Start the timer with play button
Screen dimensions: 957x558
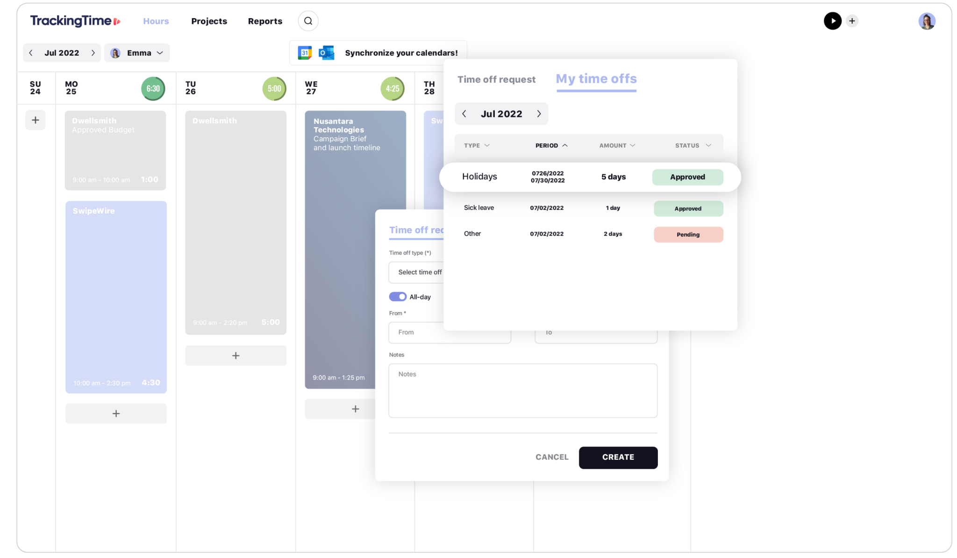pyautogui.click(x=833, y=21)
